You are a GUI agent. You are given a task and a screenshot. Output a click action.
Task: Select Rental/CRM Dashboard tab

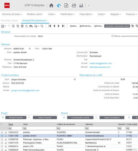click(x=34, y=21)
